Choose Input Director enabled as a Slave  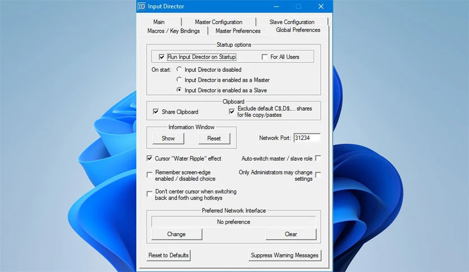pyautogui.click(x=179, y=90)
